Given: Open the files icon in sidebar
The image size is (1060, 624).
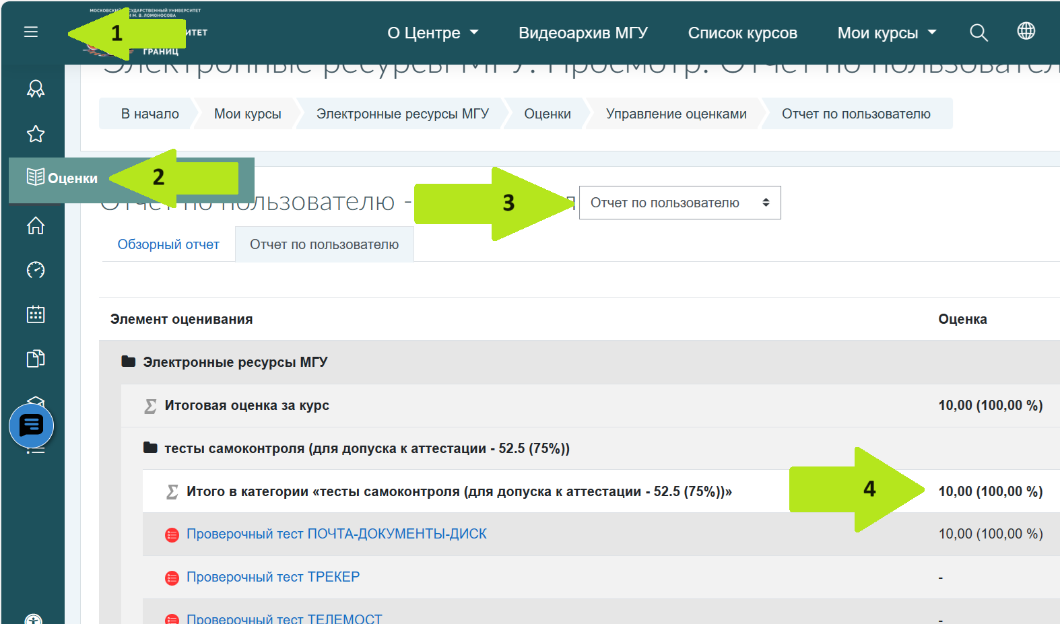Looking at the screenshot, I should [36, 359].
